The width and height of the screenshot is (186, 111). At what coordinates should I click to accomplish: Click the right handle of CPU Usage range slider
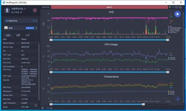point(168,72)
